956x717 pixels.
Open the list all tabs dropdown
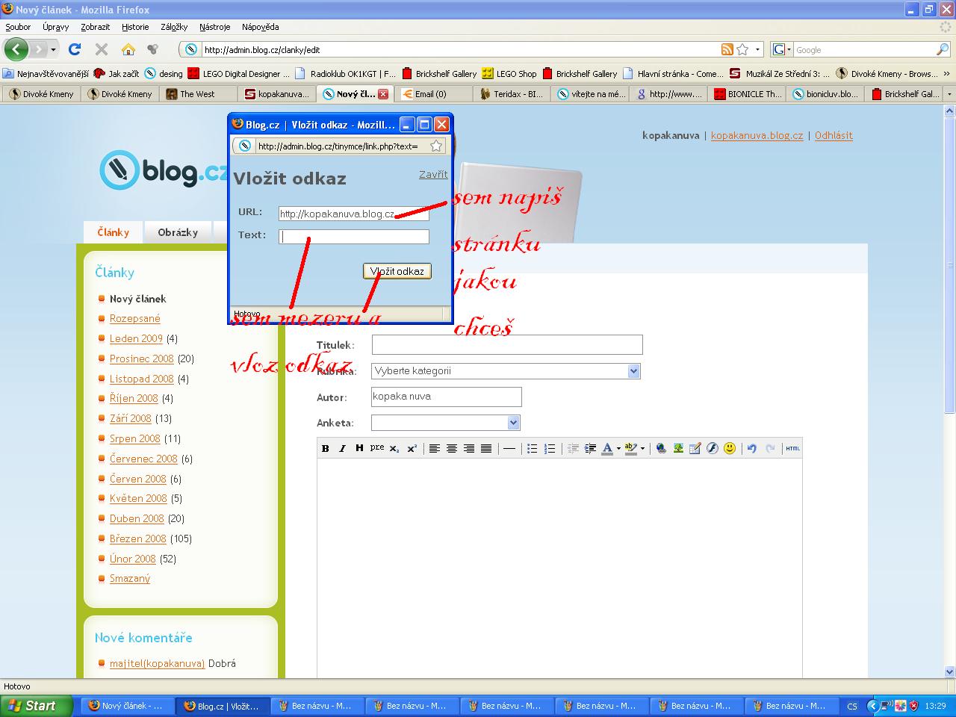click(x=949, y=94)
